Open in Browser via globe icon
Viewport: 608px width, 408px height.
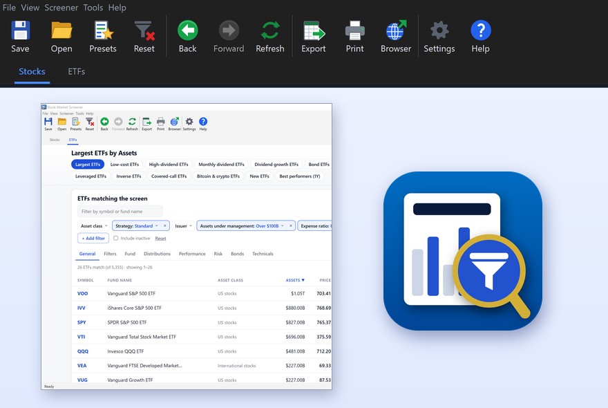click(396, 30)
